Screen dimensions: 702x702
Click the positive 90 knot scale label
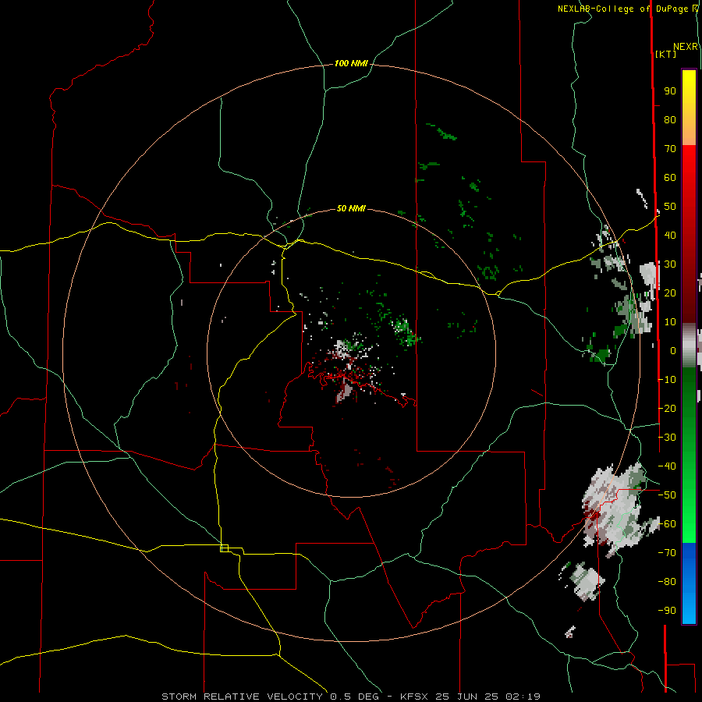[670, 91]
